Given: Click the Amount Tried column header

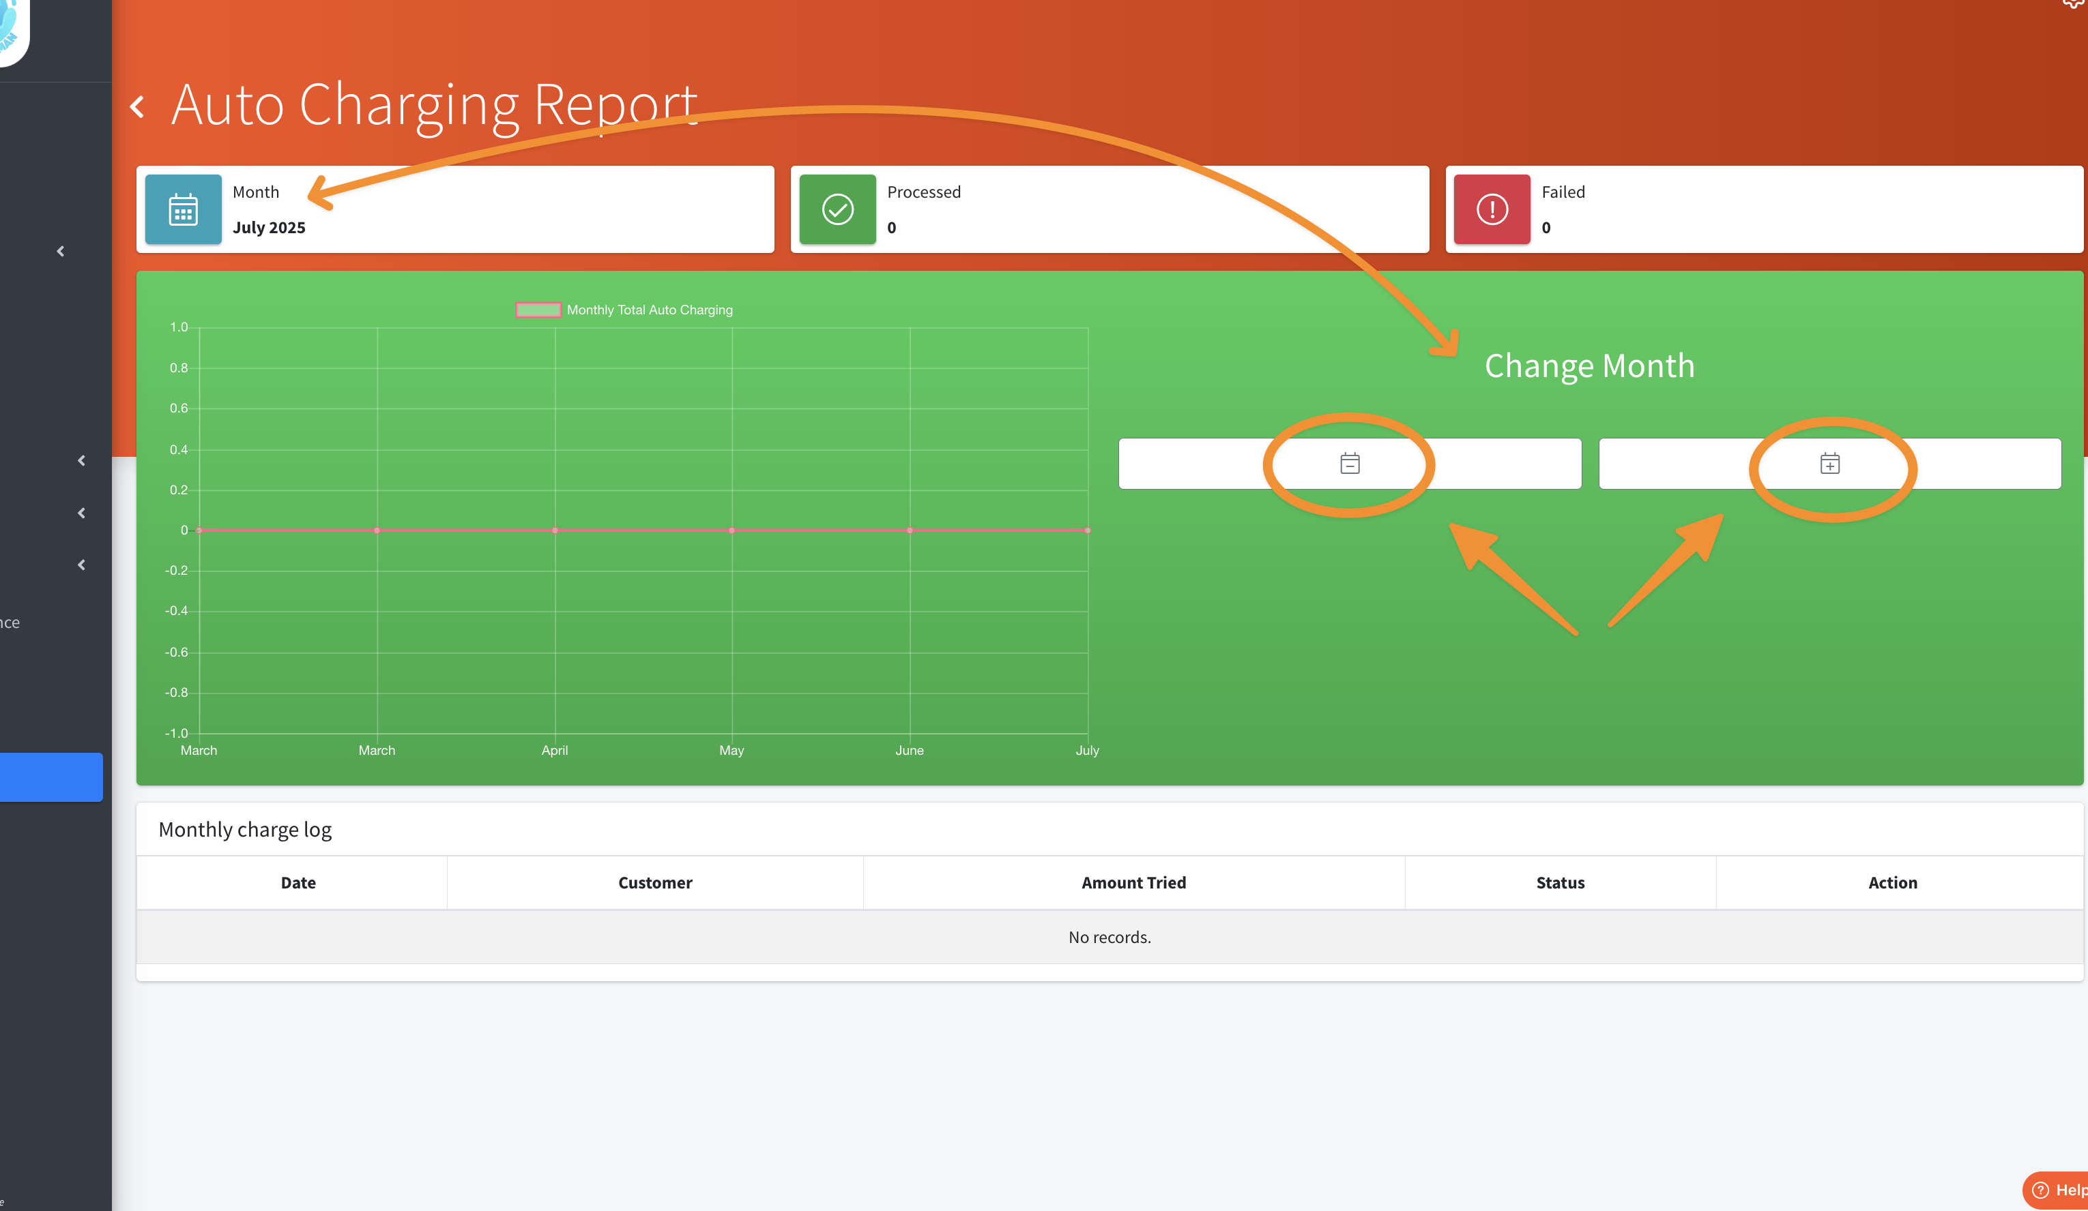Looking at the screenshot, I should [x=1133, y=882].
